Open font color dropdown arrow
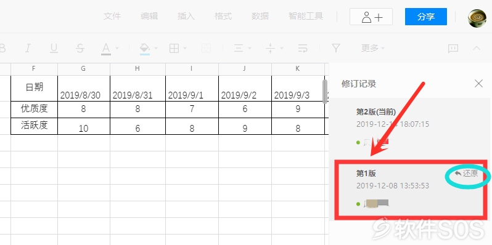The image size is (492, 245). [x=117, y=48]
